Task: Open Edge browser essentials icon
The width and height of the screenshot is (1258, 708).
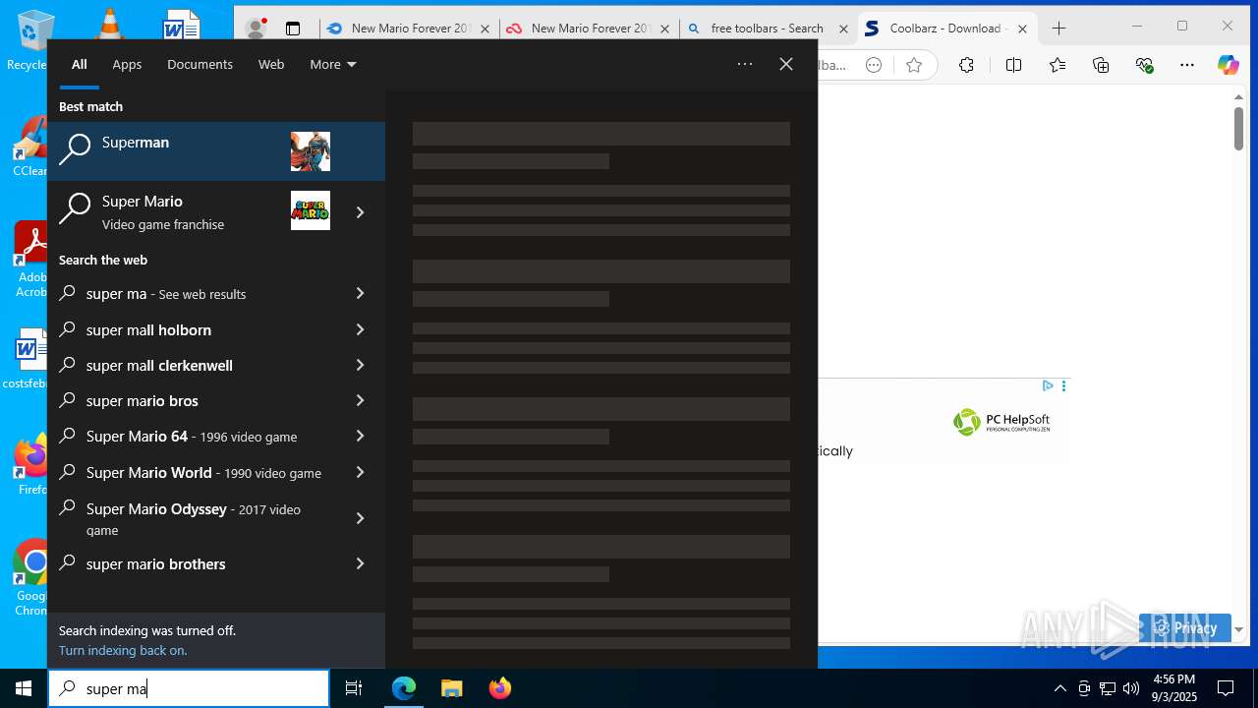Action: [x=1144, y=65]
